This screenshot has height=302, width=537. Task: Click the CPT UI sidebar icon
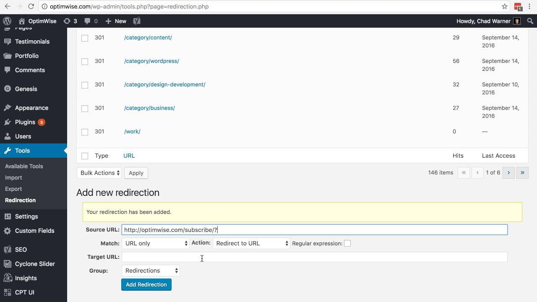7,292
